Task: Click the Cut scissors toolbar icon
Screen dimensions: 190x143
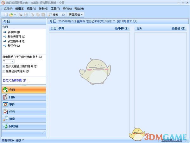Action: [x=33, y=15]
